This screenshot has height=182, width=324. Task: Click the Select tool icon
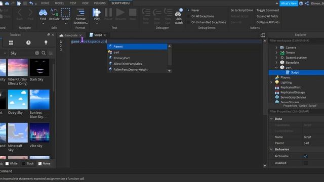point(65,12)
